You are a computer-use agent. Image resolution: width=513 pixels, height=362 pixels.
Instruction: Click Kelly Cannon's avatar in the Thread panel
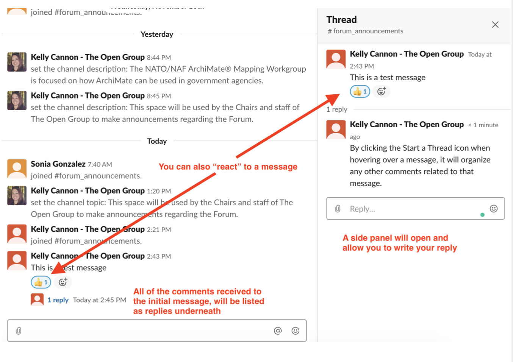coord(336,59)
